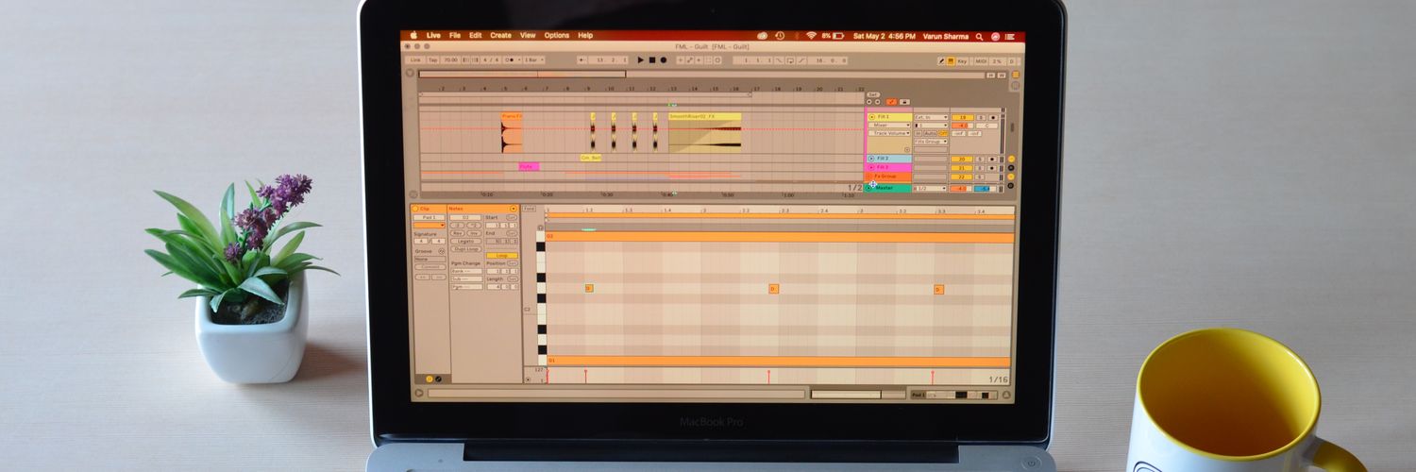Toggle track activator 22 on Fx Group
The width and height of the screenshot is (1416, 472).
(962, 177)
